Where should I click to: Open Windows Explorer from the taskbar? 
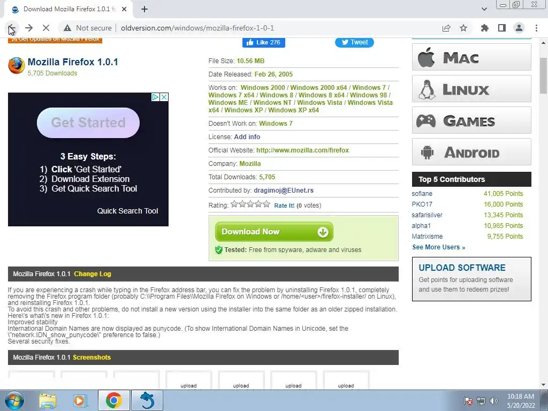click(x=48, y=400)
